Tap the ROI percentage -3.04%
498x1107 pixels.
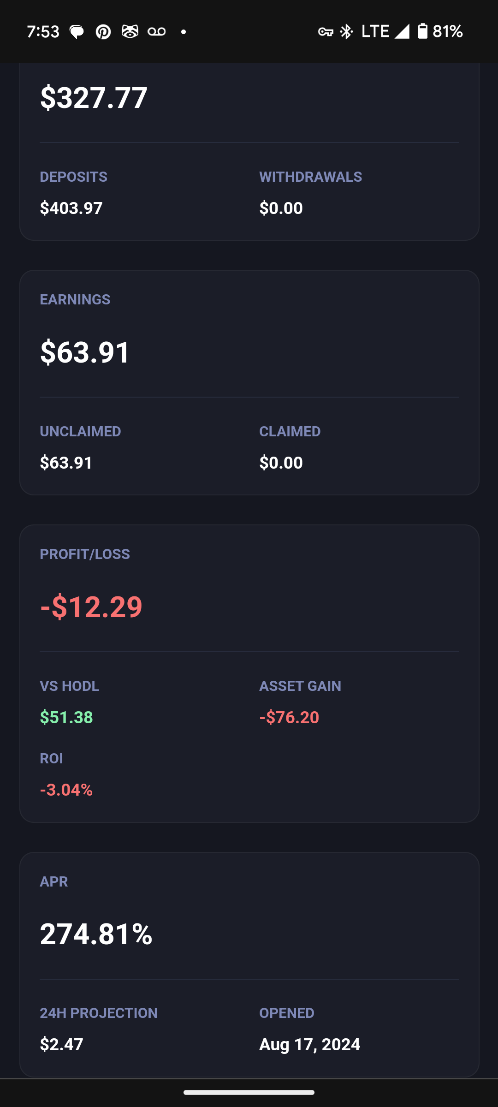click(x=66, y=790)
